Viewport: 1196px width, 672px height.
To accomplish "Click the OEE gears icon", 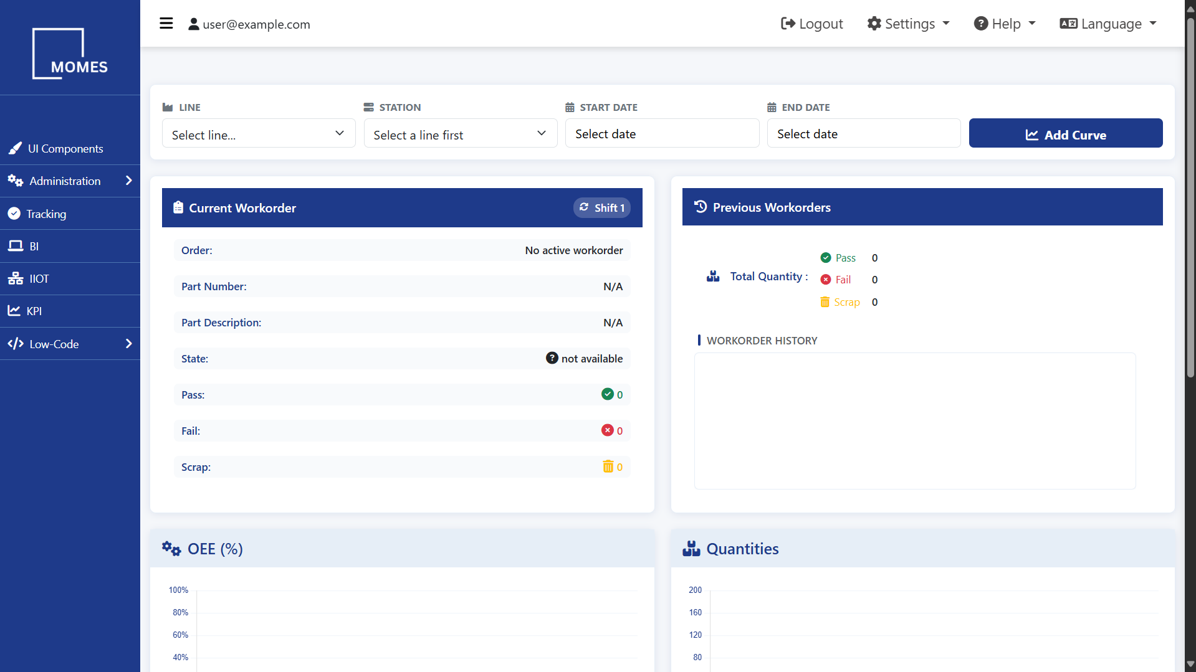I will (171, 549).
